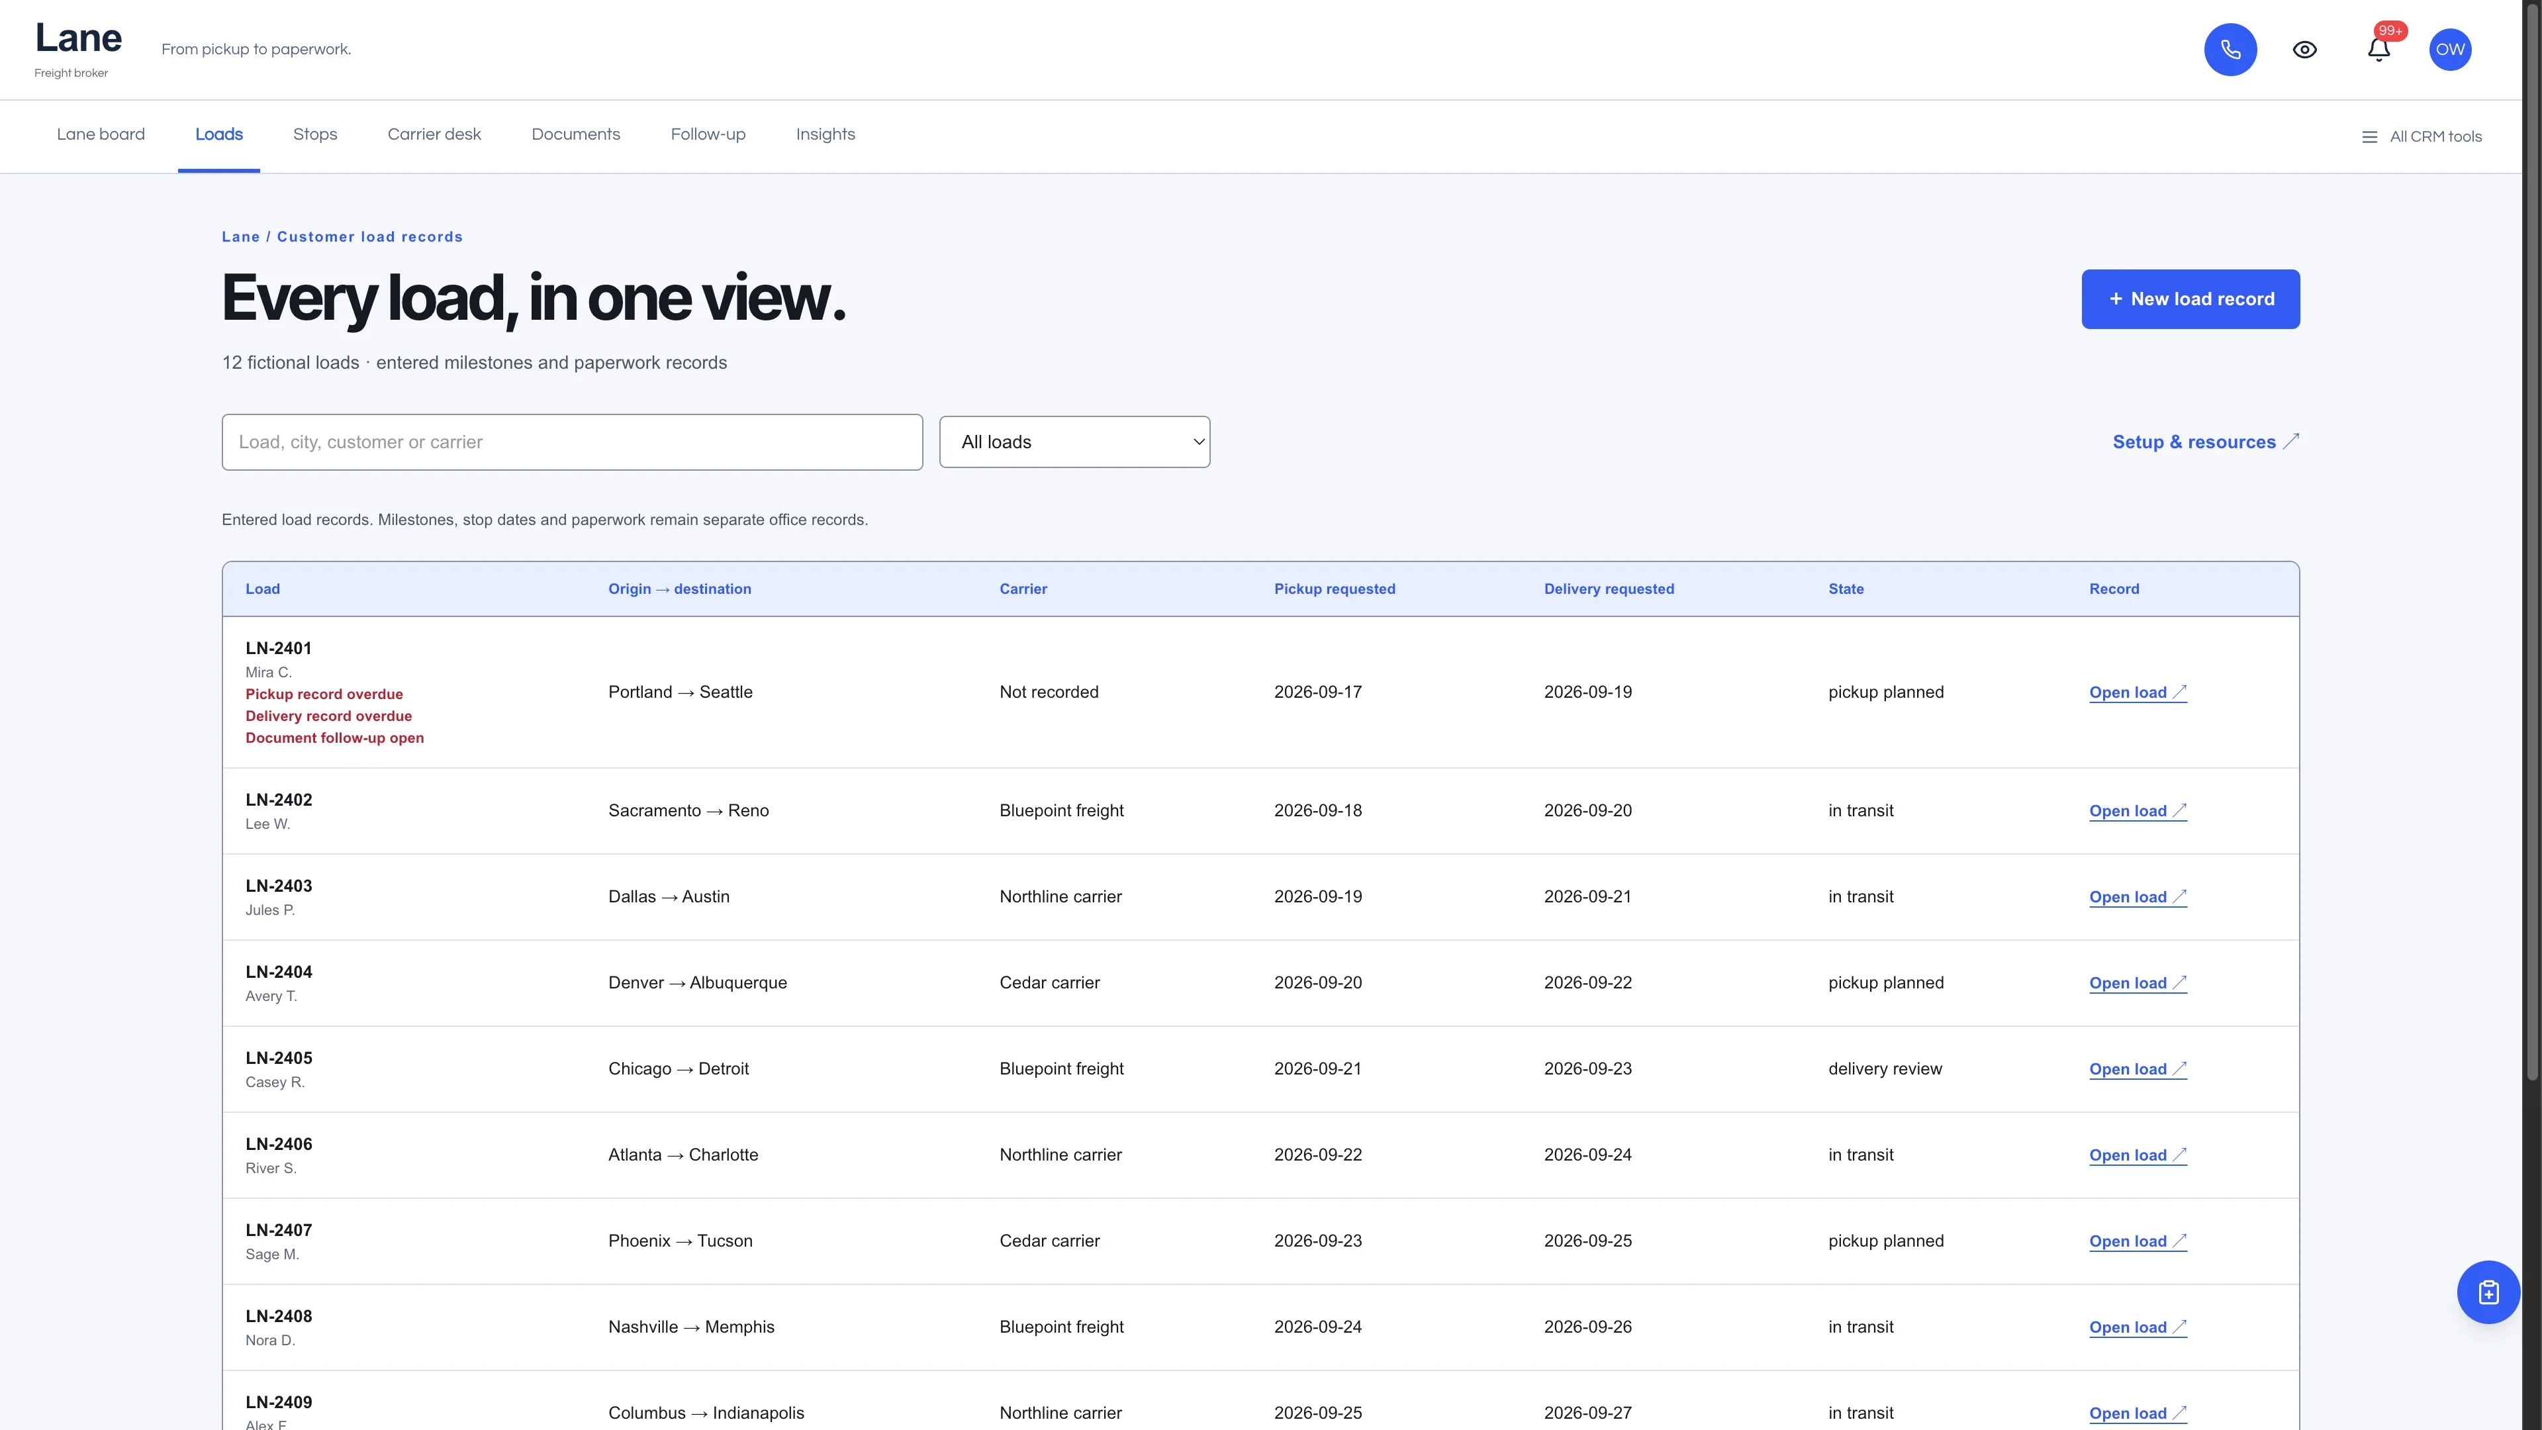
Task: Click the New load record button
Action: (2190, 299)
